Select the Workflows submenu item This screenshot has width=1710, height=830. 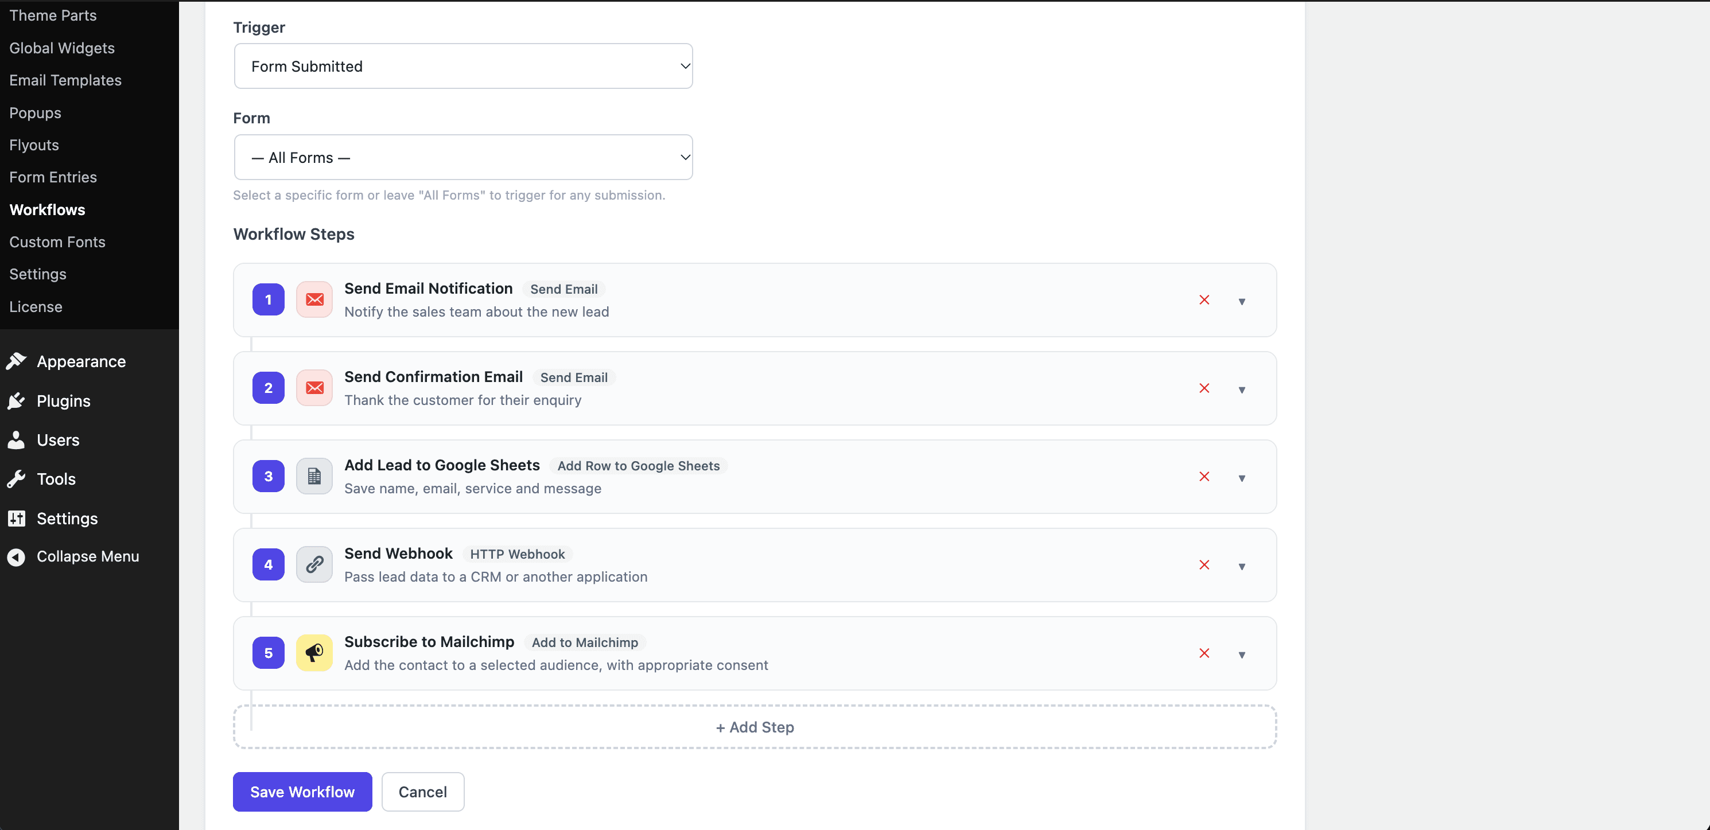tap(47, 210)
